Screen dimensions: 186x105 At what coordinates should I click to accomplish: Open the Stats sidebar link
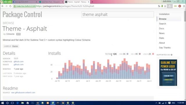162,38
